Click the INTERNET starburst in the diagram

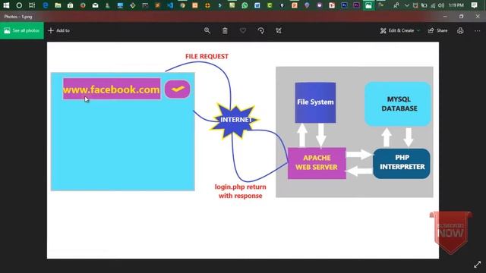point(235,120)
